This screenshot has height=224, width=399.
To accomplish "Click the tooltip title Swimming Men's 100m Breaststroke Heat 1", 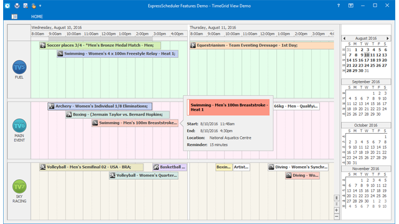I will coord(229,107).
